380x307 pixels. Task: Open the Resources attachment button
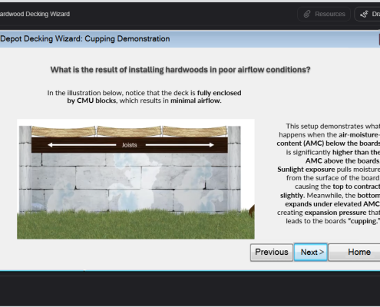tap(324, 14)
